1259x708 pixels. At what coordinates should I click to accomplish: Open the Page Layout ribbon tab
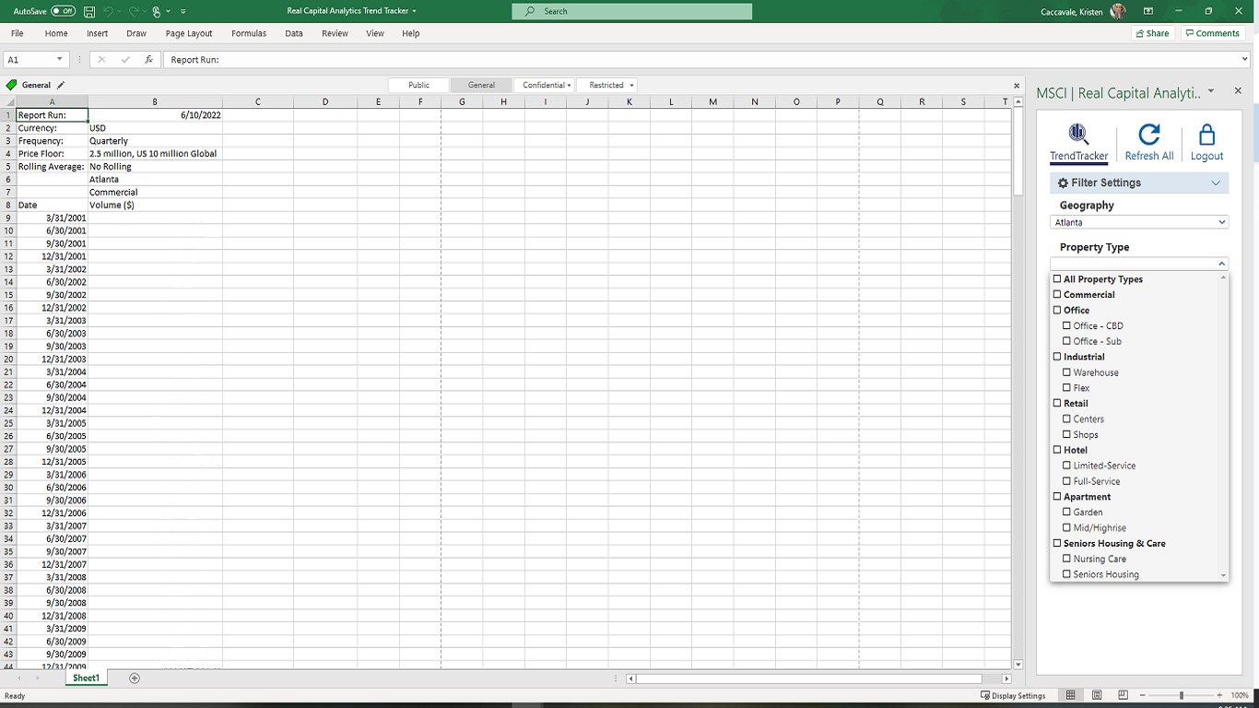pyautogui.click(x=189, y=33)
